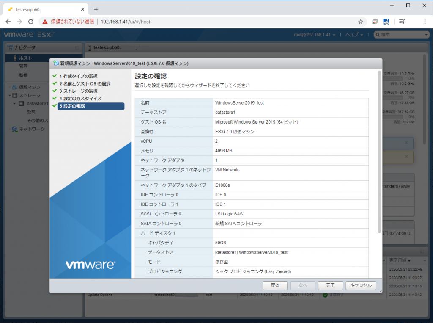Select step 4 設定のカスタマイズ
Screen dimensions: 433x323
[81, 99]
